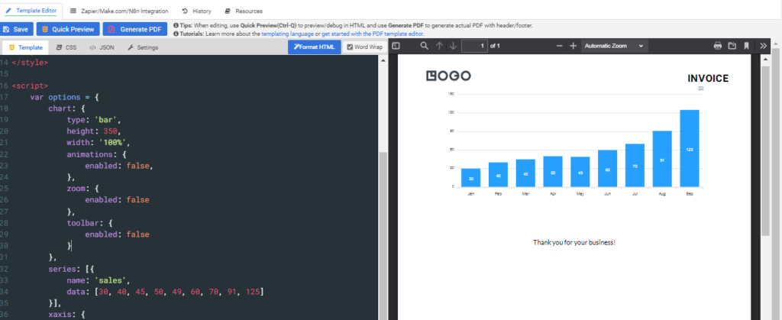782x320 pixels.
Task: Click the 'series: [{' code line
Action: pyautogui.click(x=71, y=268)
